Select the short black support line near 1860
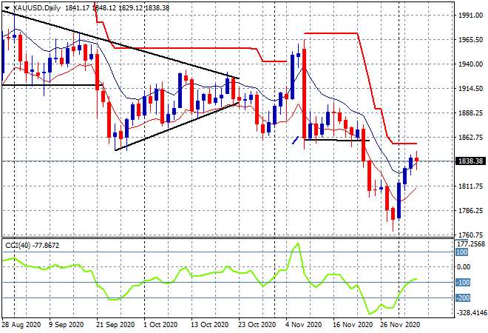This screenshot has height=333, width=488. (336, 140)
